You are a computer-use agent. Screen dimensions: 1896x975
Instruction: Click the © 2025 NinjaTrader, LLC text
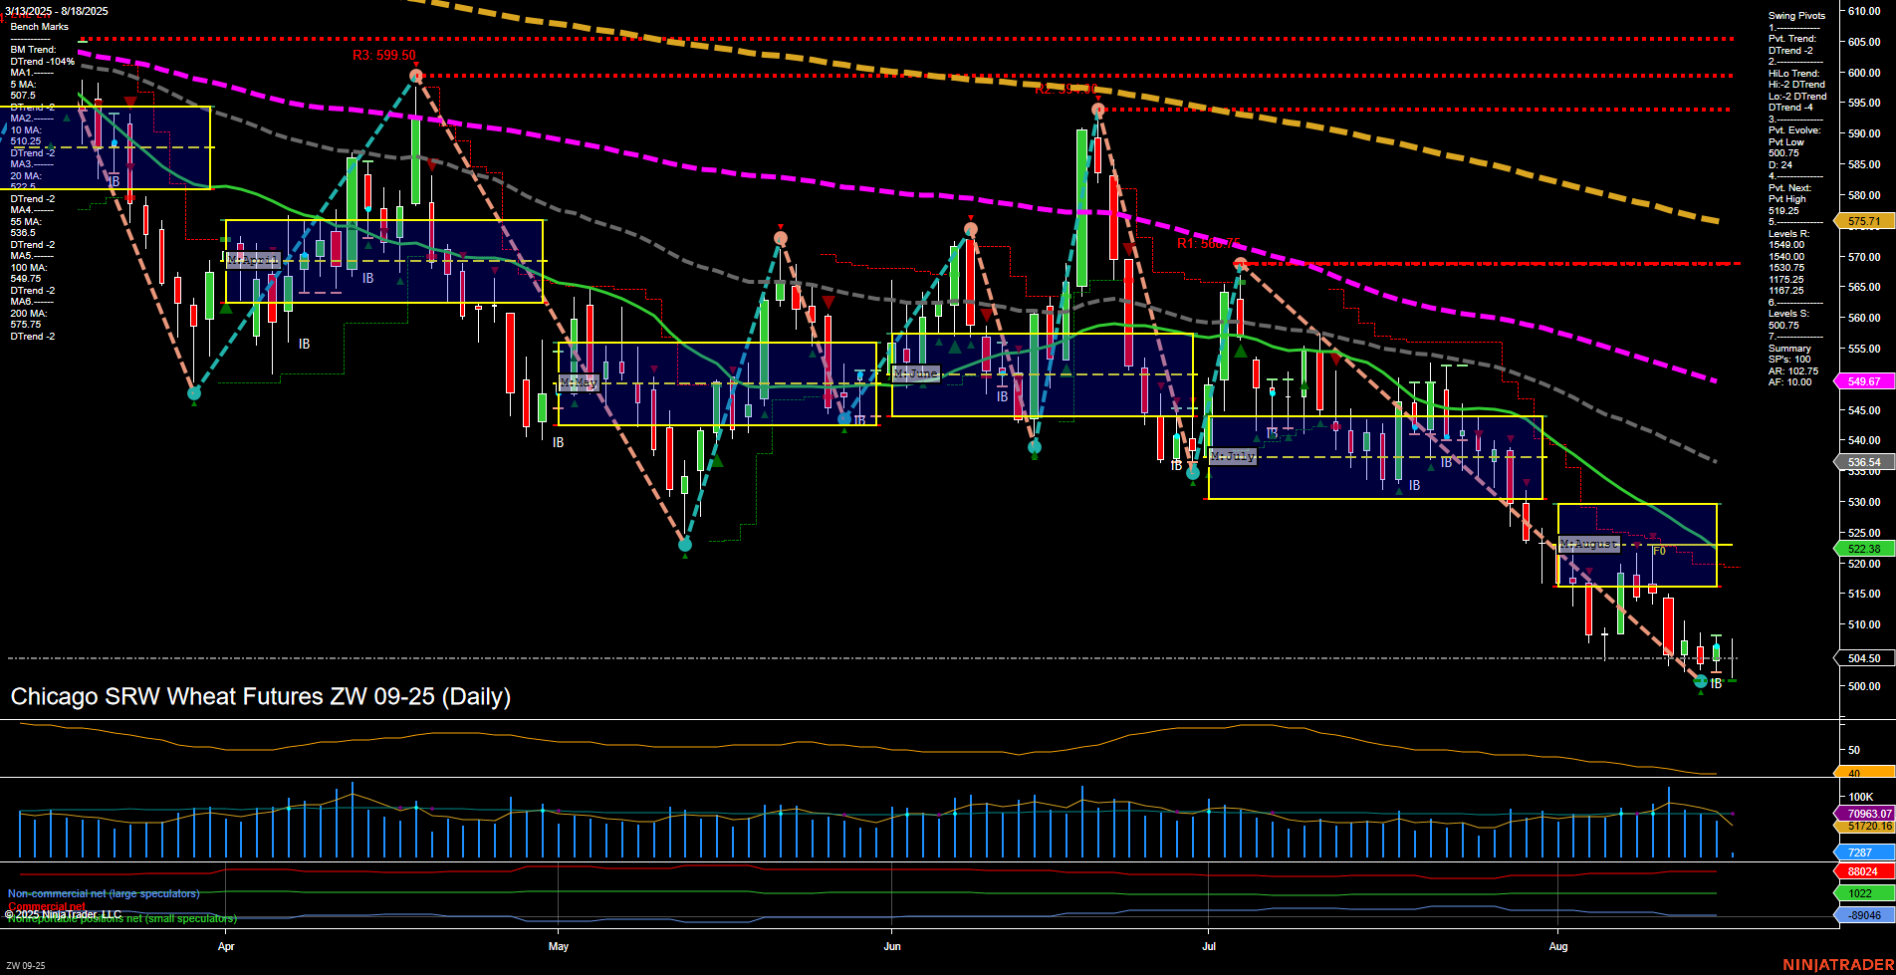coord(64,913)
